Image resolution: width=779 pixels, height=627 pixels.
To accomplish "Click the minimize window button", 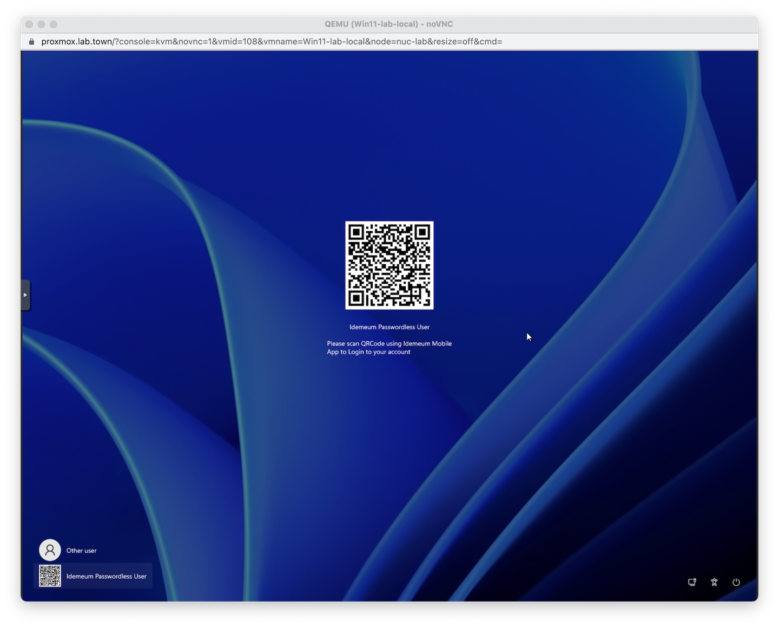I will click(x=41, y=24).
